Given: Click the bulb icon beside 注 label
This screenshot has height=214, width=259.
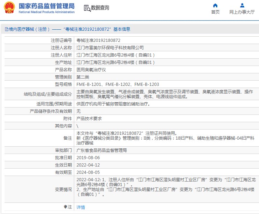Looking at the screenshot, I should (x=65, y=207).
